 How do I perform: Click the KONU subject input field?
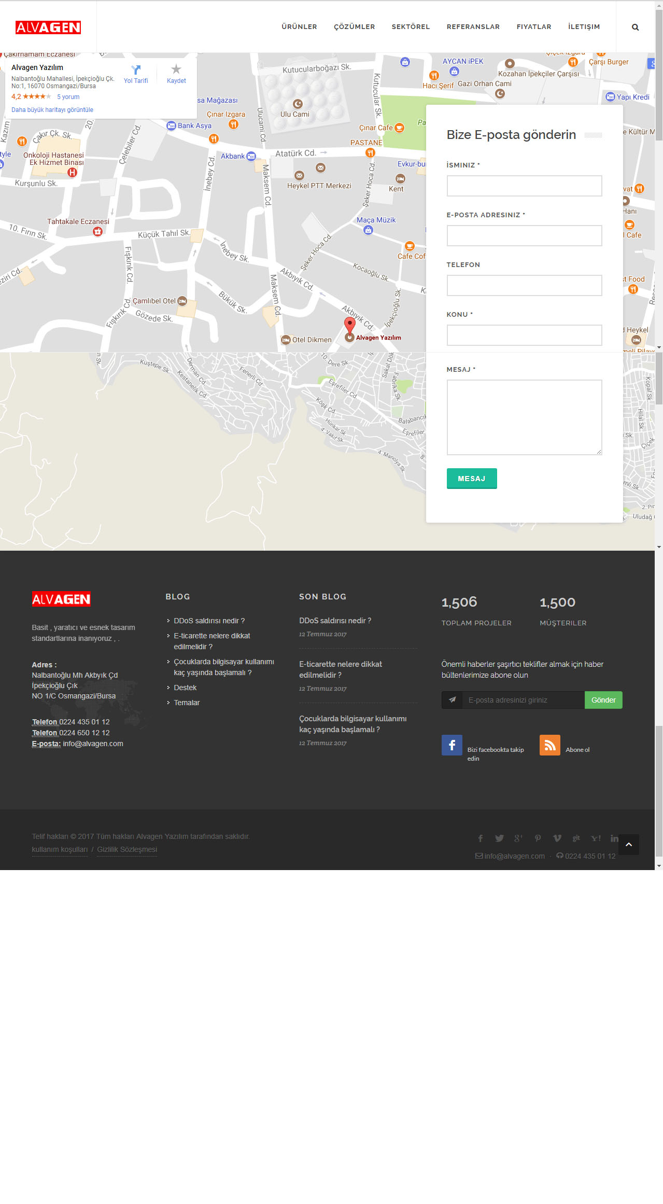coord(524,335)
